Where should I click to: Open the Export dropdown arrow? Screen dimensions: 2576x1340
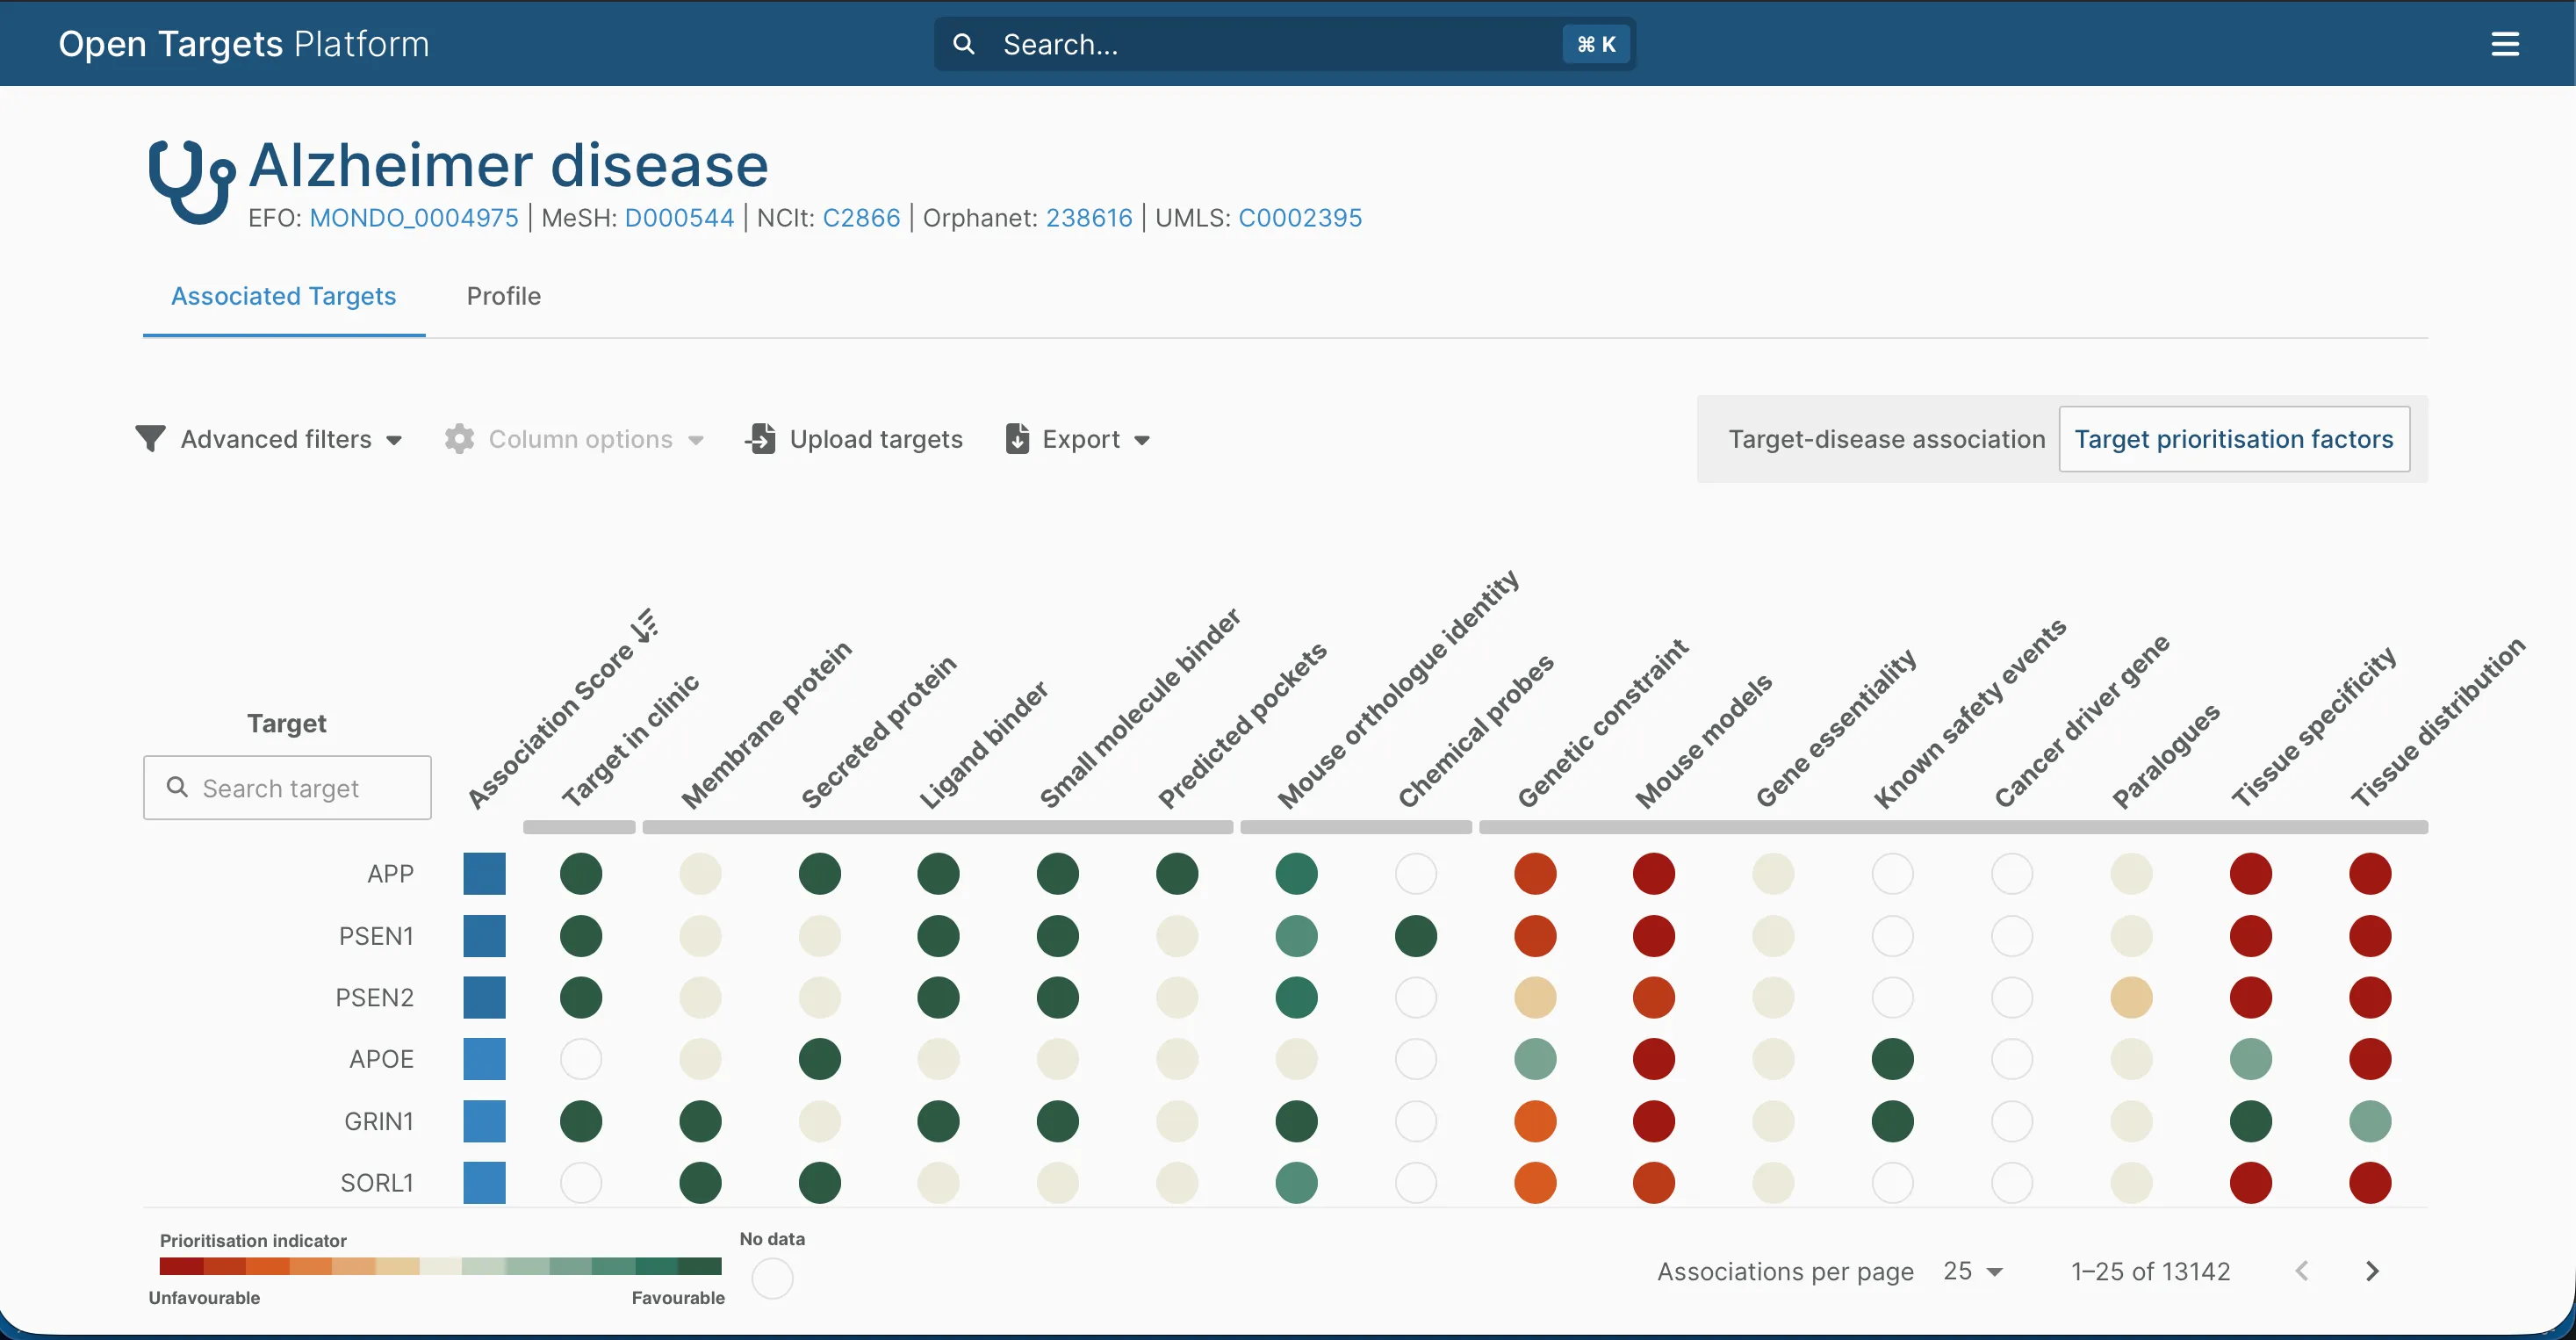[1142, 440]
